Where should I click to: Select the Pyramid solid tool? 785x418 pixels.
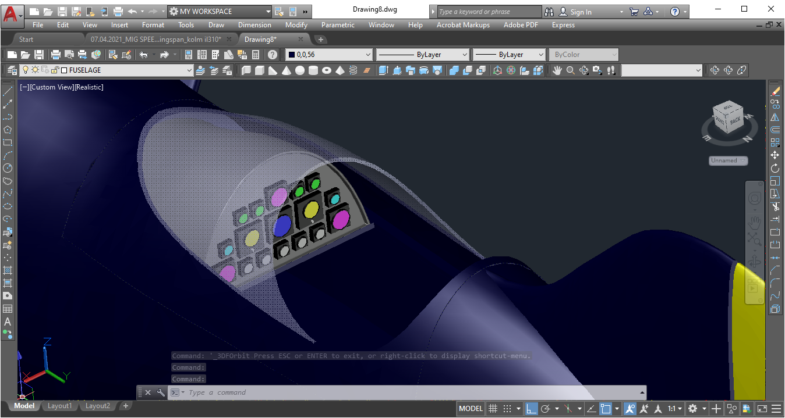(340, 70)
